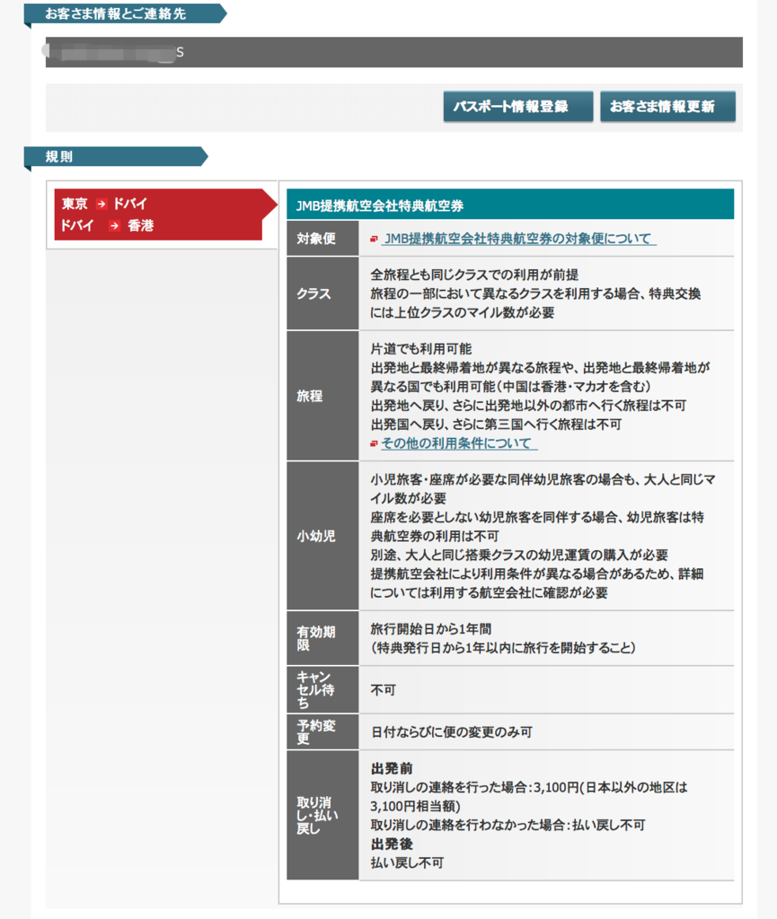This screenshot has height=919, width=777.
Task: Click red bullet icon beside 対象便について link
Action: pos(374,239)
